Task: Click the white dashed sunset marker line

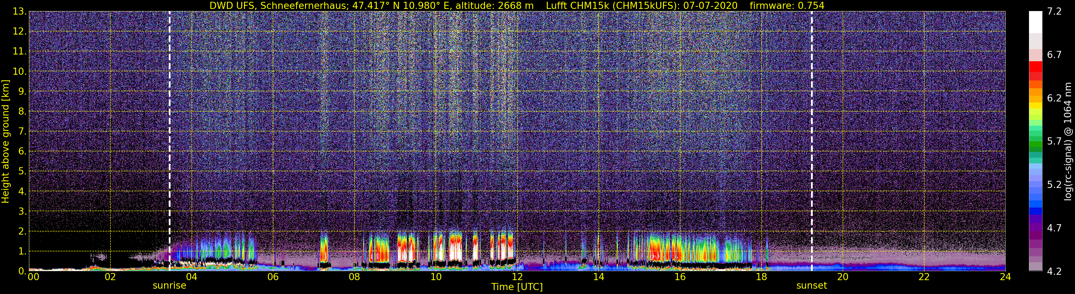Action: (x=812, y=141)
